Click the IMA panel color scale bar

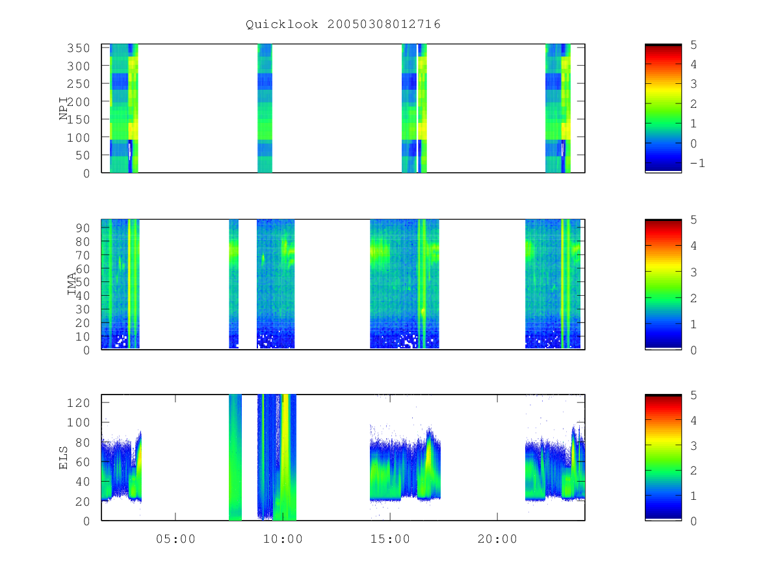[663, 284]
